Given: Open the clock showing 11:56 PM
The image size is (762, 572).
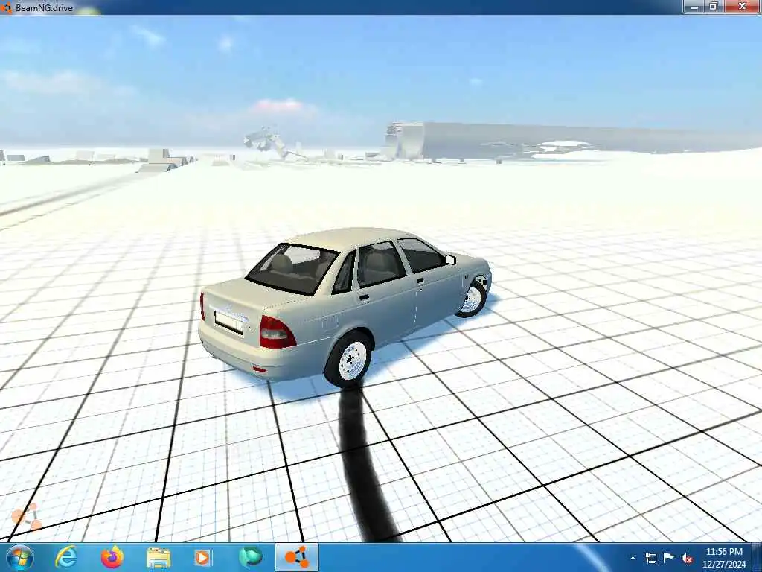Looking at the screenshot, I should tap(724, 558).
